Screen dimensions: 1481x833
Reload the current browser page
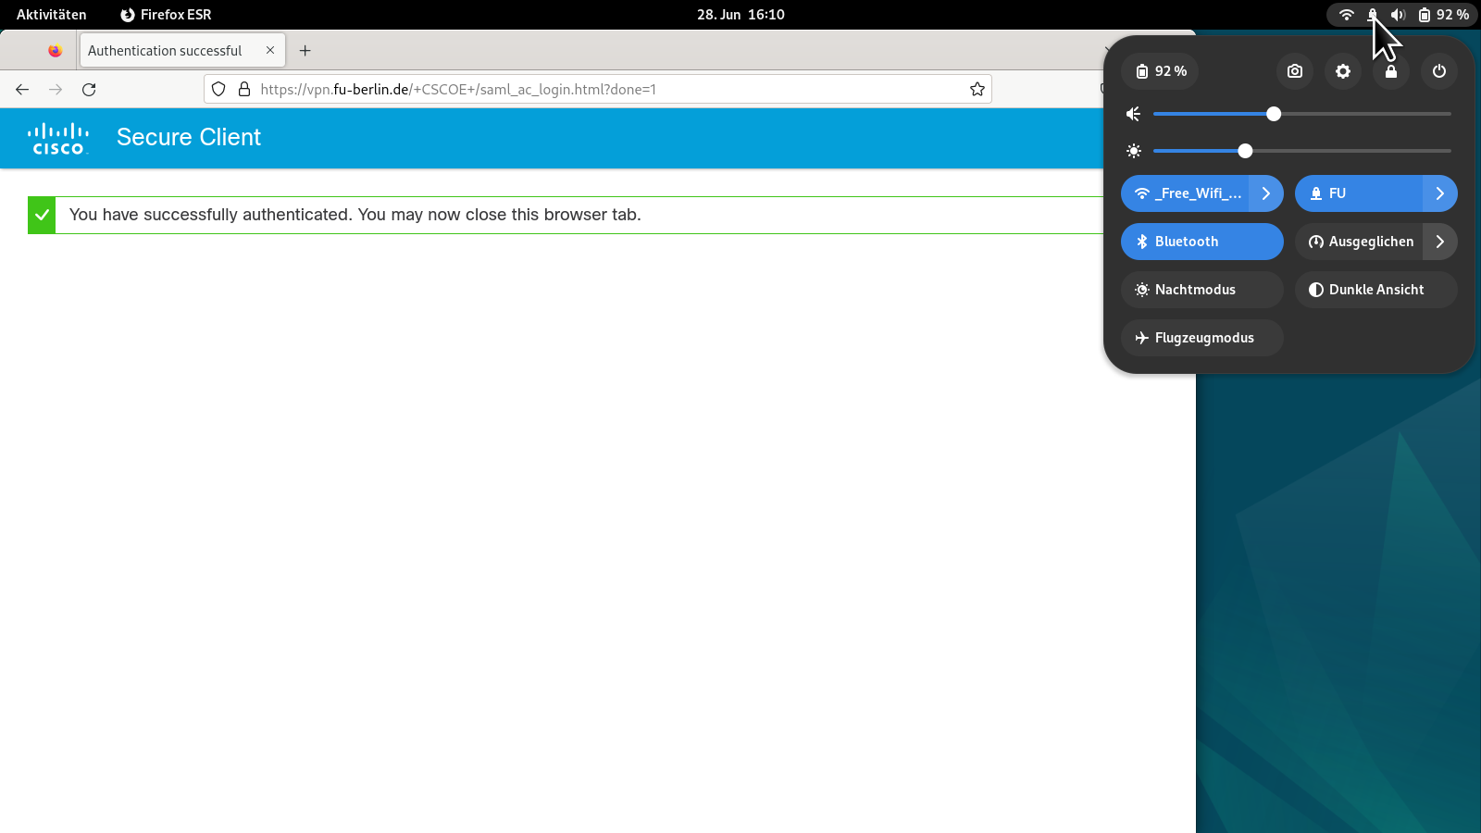(89, 90)
